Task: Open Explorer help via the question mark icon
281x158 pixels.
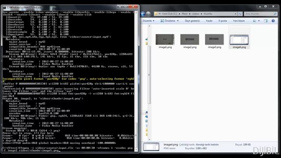Action: coord(273,21)
